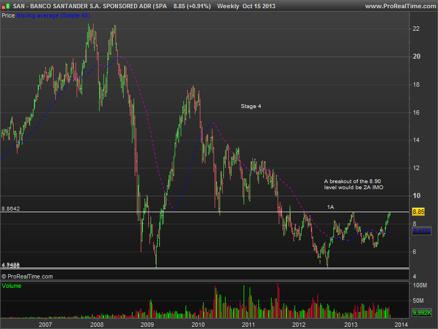This screenshot has height=329, width=438.
Task: Click the 2012 time axis label
Action: coord(299,325)
